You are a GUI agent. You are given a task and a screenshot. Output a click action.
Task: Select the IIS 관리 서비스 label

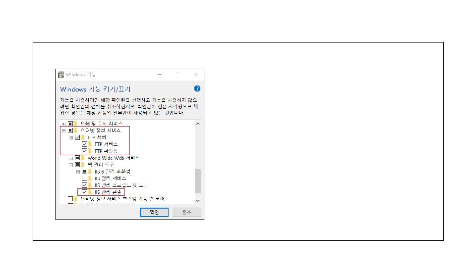[x=110, y=178]
